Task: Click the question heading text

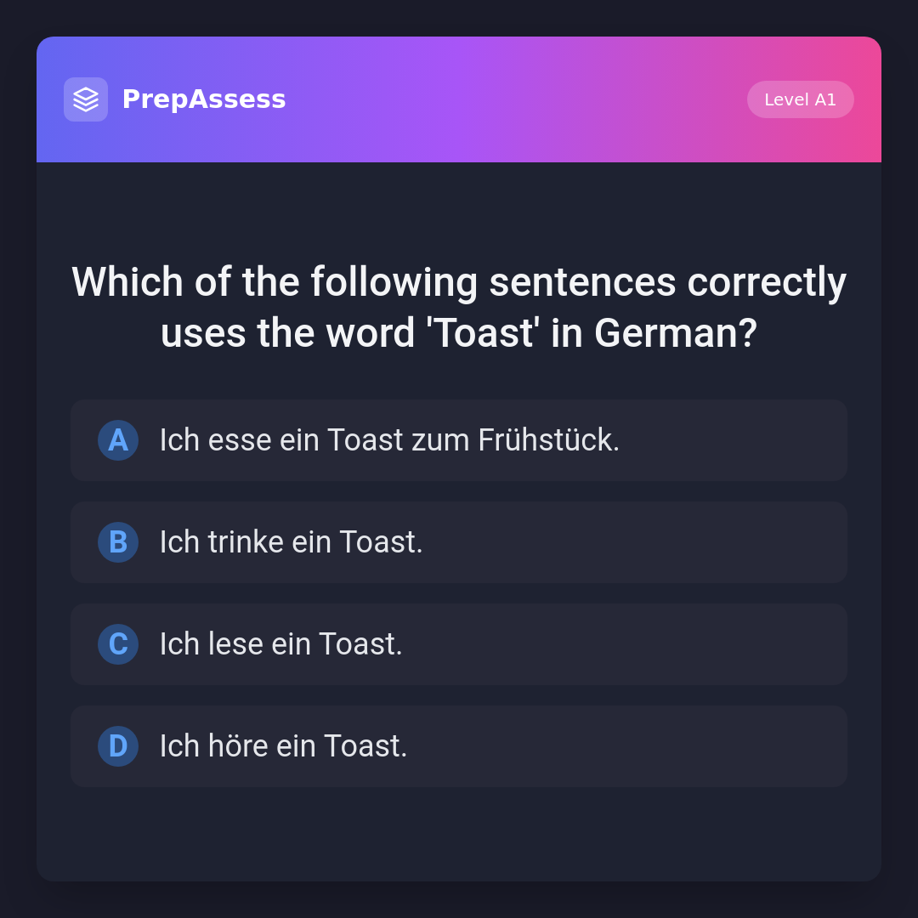Action: pyautogui.click(x=459, y=307)
